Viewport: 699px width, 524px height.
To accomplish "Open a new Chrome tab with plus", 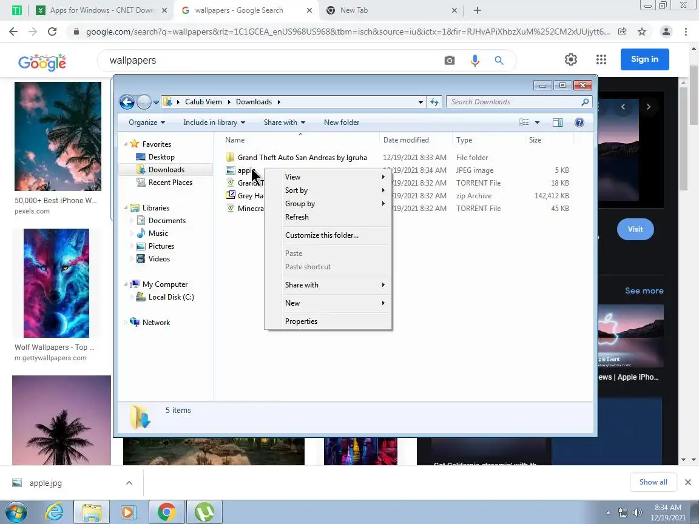I will click(478, 10).
